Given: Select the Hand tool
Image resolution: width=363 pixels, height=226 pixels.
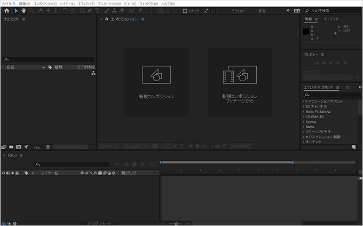Looking at the screenshot, I should [23, 11].
